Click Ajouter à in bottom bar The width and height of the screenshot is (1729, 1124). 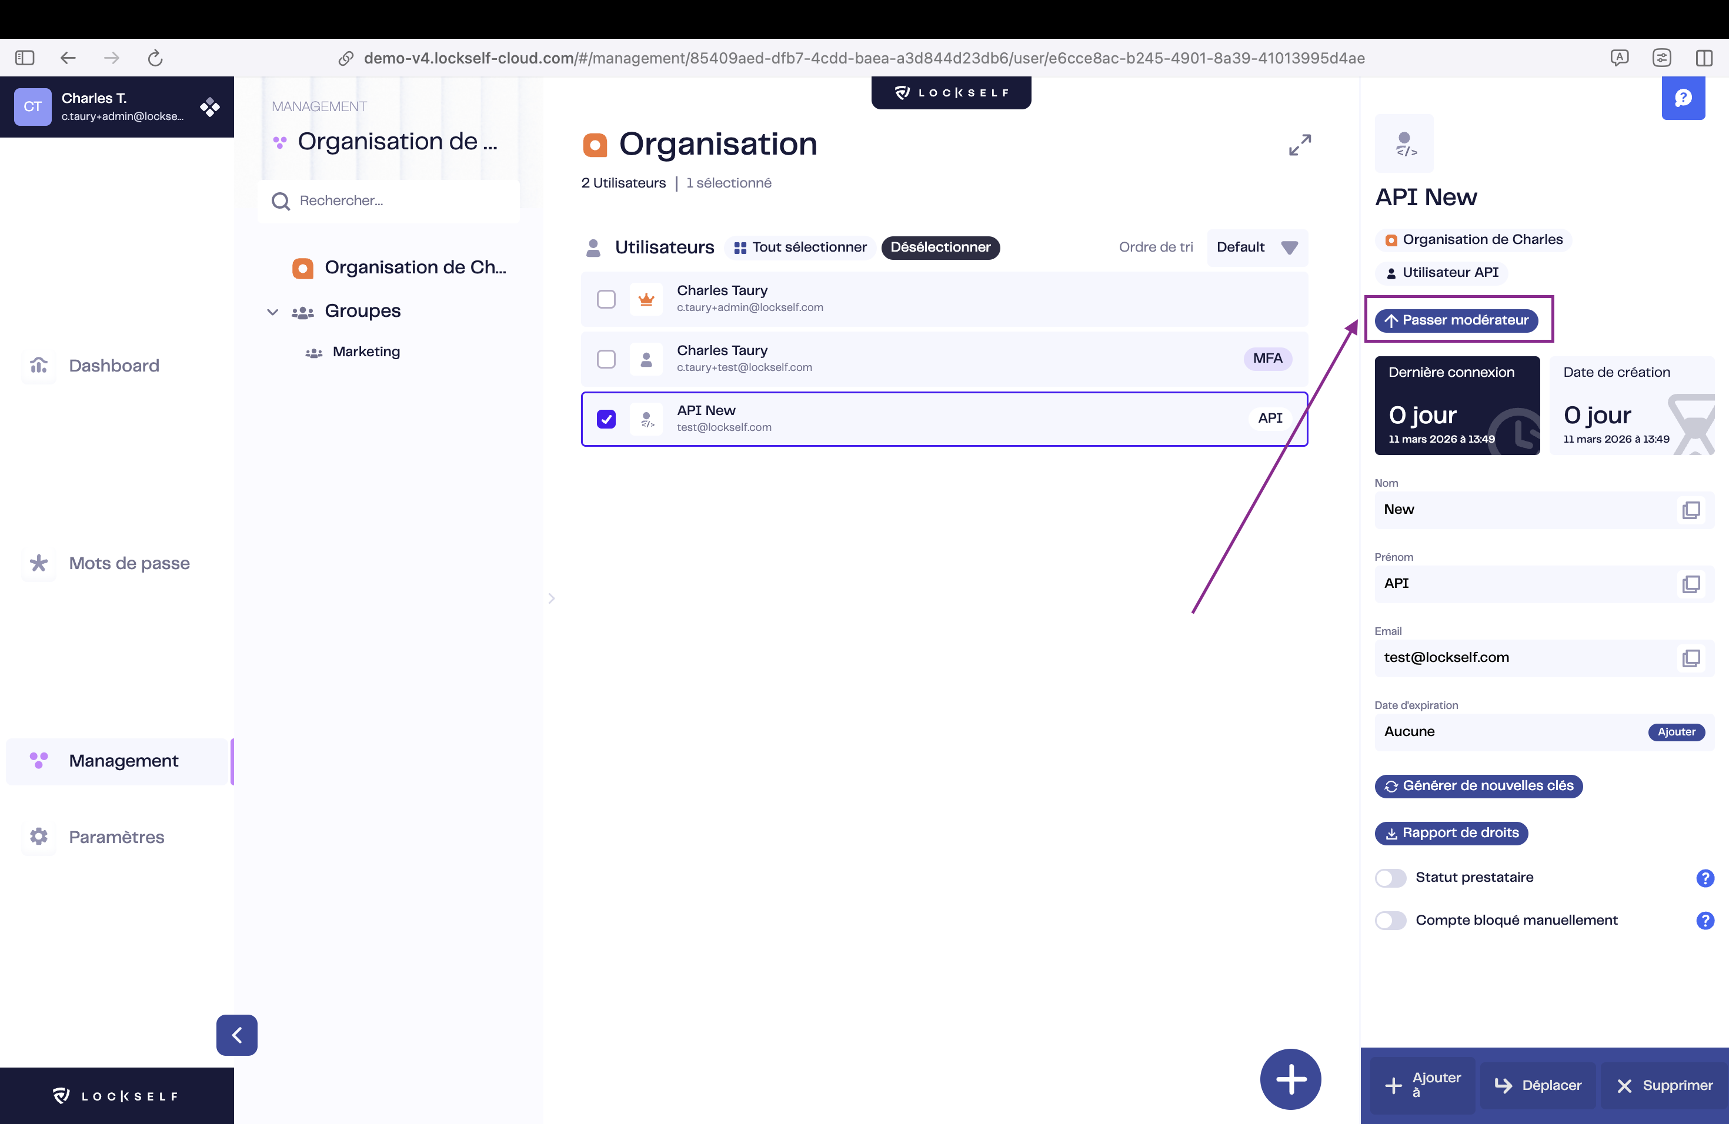(x=1423, y=1086)
